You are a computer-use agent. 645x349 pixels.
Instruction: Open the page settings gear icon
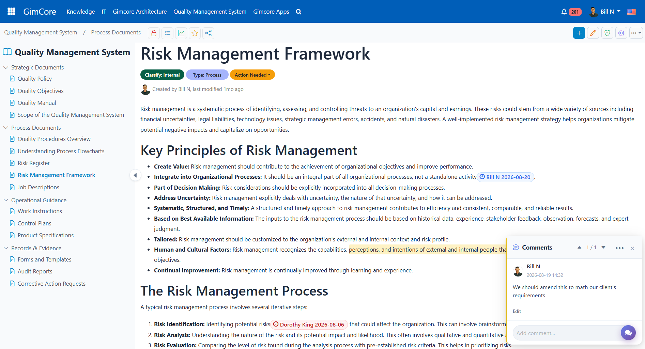[x=621, y=33]
